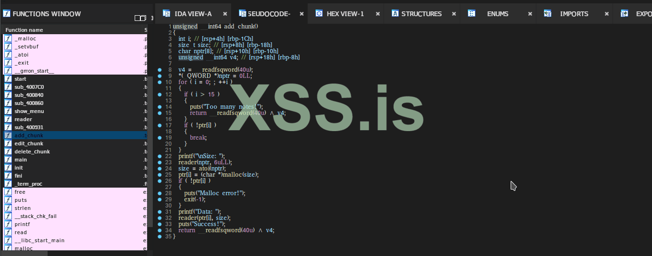Close the IDA VIEW-A tab

click(225, 14)
